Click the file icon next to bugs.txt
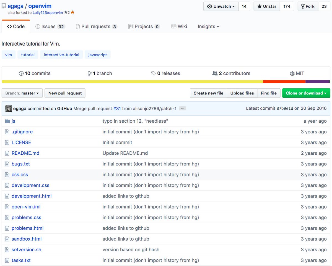 [x=7, y=164]
